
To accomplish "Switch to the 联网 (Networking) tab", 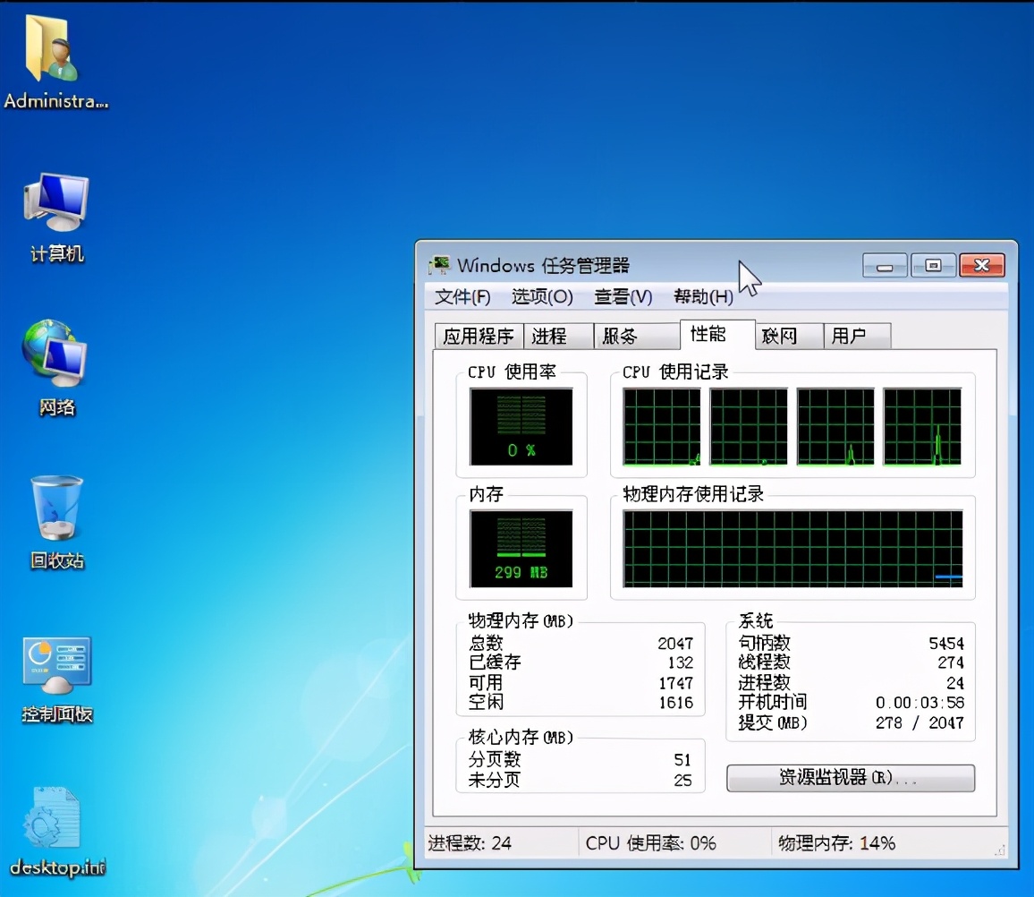I will pos(785,336).
